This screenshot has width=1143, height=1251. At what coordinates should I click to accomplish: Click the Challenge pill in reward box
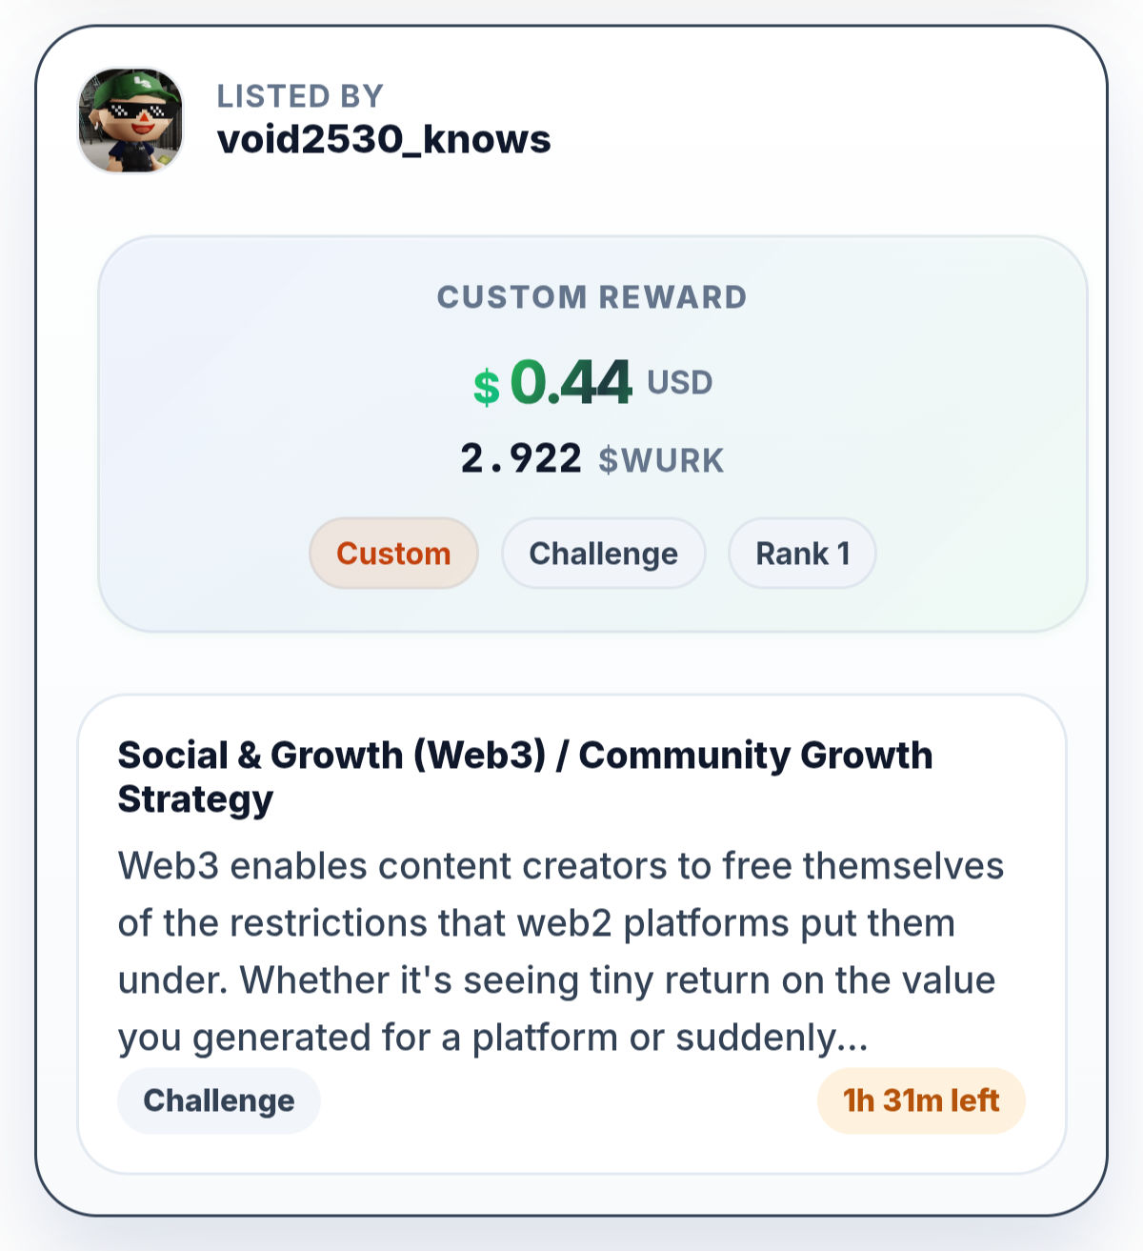604,554
